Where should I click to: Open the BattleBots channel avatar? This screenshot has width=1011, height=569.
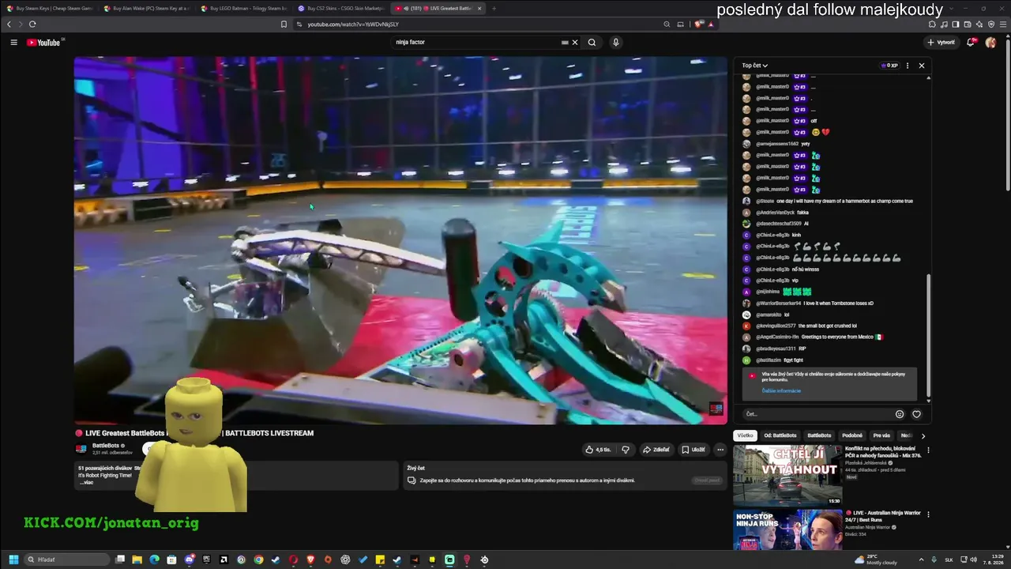click(x=81, y=449)
